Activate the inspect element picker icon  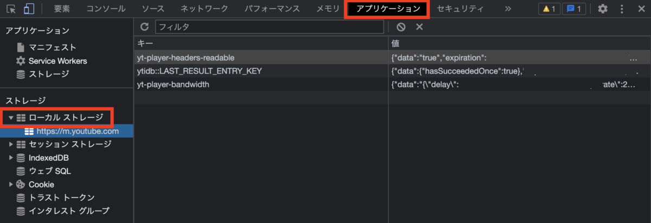tap(11, 9)
